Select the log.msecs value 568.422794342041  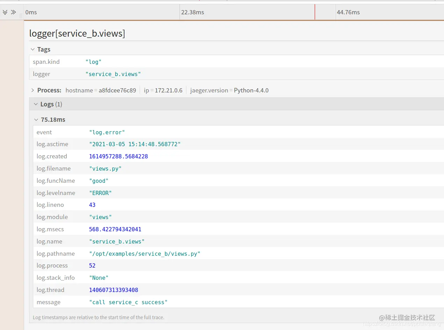click(x=115, y=229)
